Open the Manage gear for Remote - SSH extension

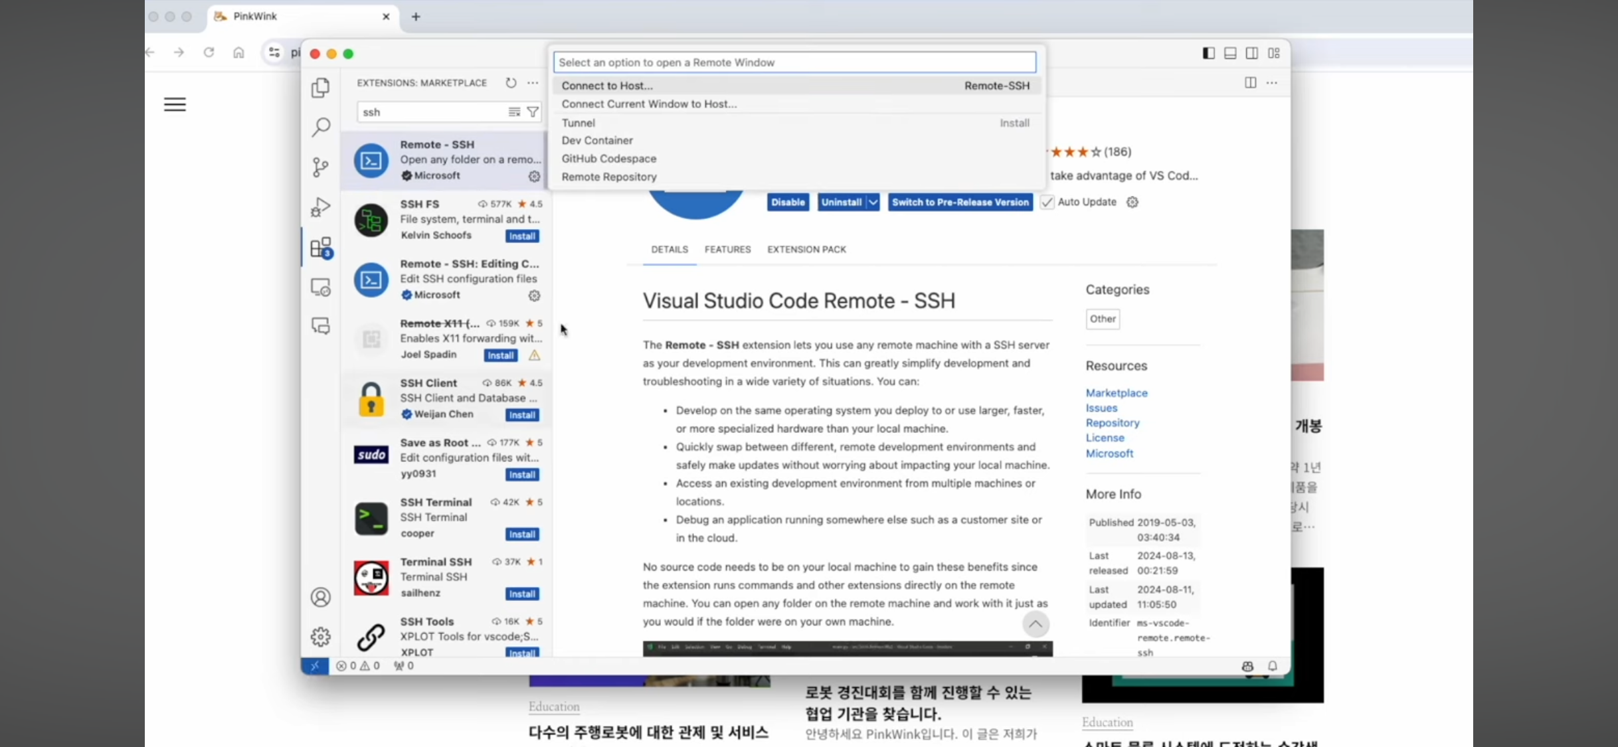[534, 176]
